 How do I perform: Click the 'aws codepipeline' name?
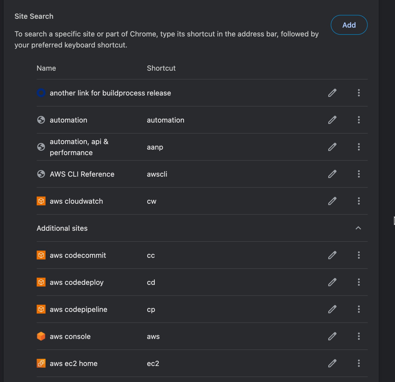(78, 310)
